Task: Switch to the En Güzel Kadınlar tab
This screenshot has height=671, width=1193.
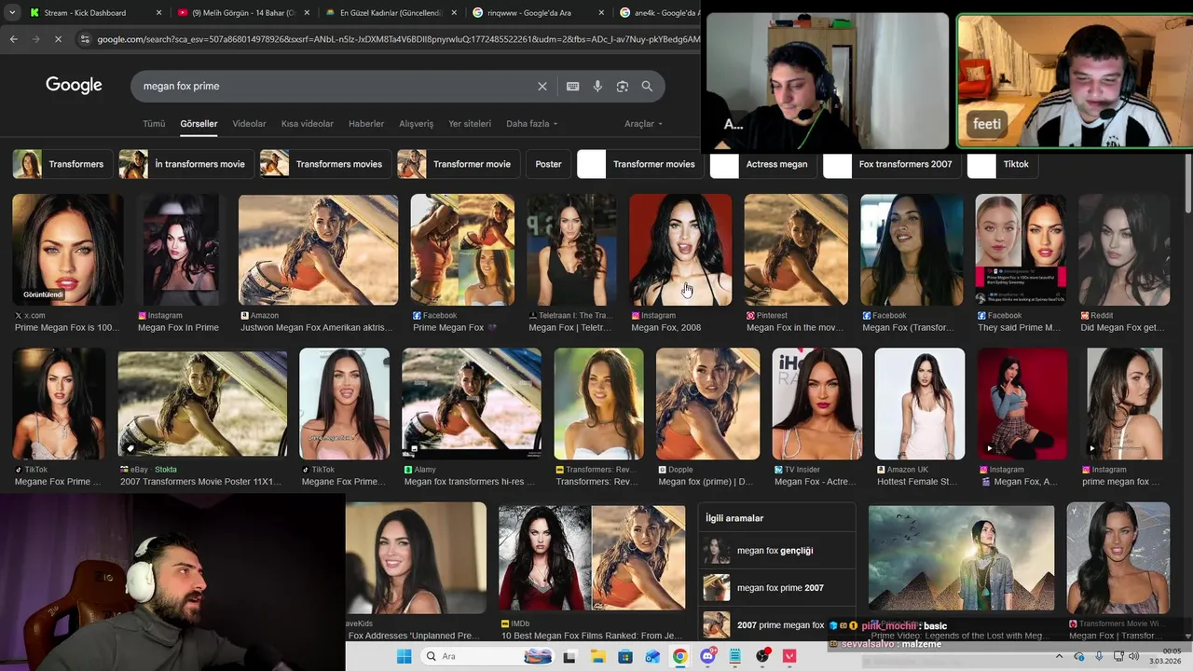Action: pos(391,13)
